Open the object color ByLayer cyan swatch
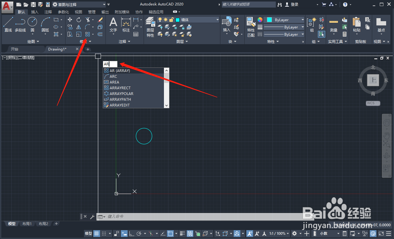 click(284, 20)
